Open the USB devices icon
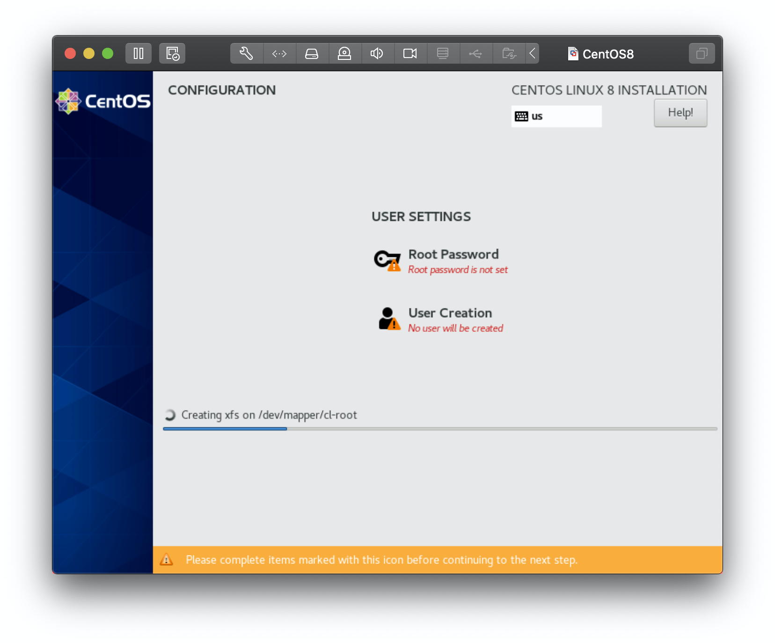The height and width of the screenshot is (643, 775). click(x=475, y=53)
